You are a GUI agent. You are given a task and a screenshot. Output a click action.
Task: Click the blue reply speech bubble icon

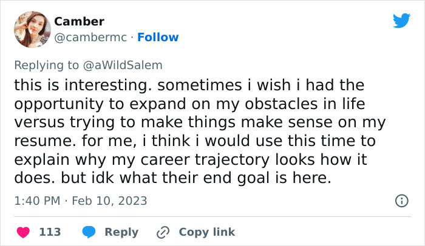click(x=88, y=232)
